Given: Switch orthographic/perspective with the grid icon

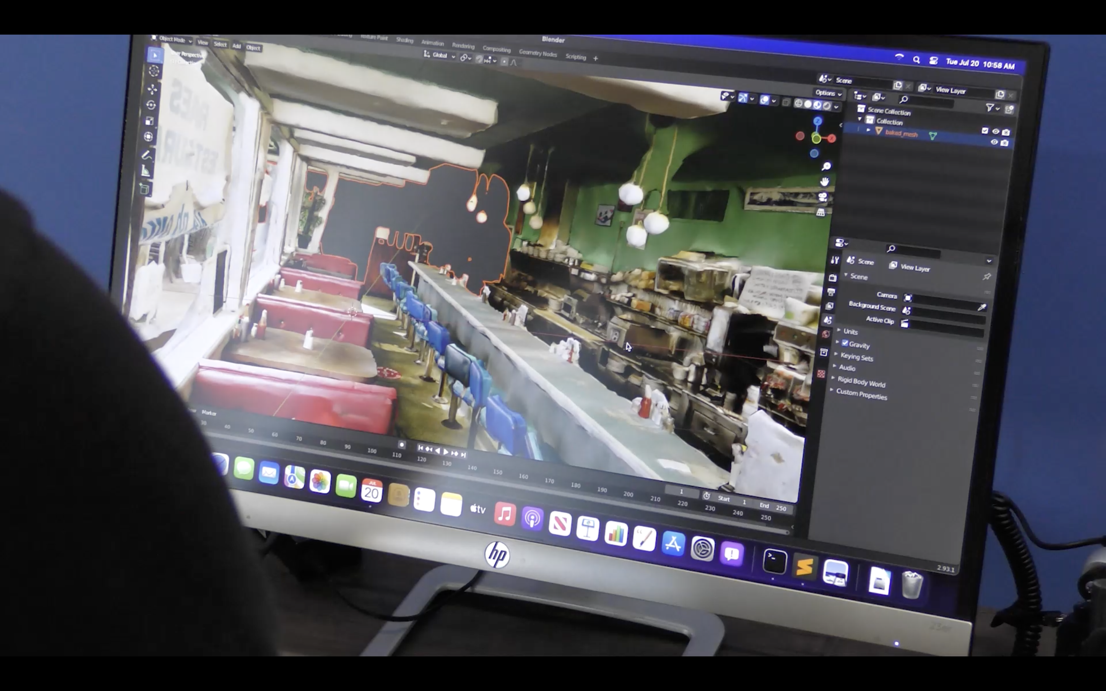Looking at the screenshot, I should (x=821, y=212).
